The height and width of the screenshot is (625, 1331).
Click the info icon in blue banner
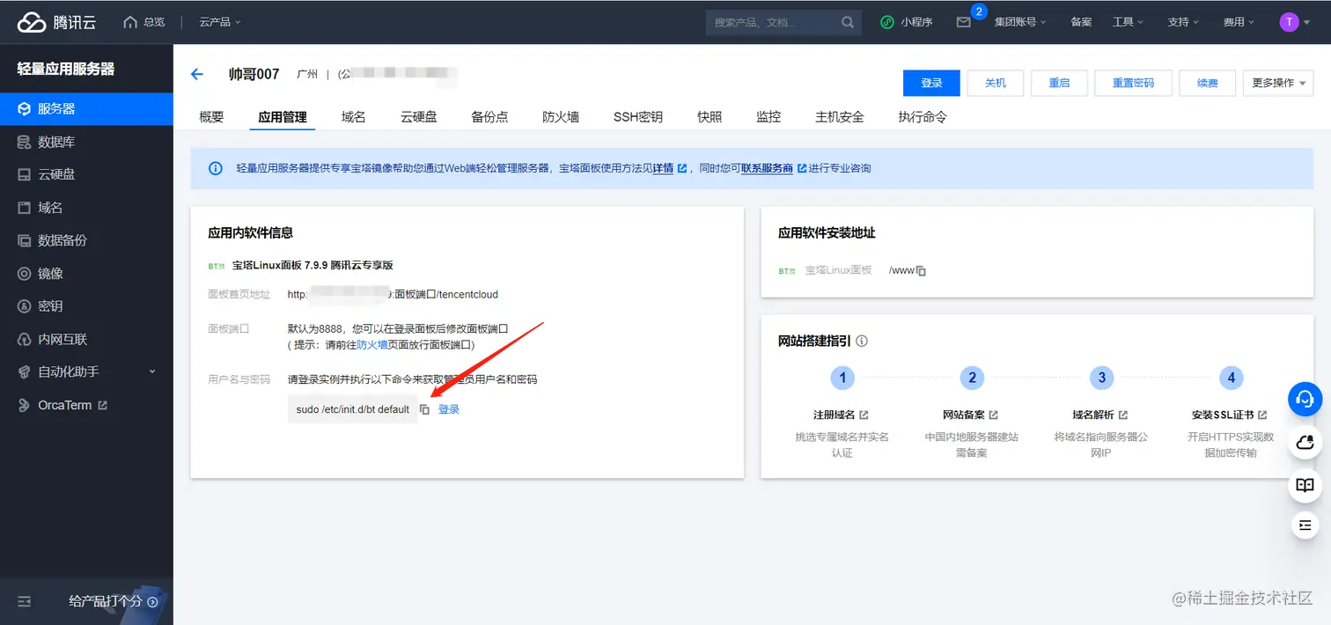(216, 168)
